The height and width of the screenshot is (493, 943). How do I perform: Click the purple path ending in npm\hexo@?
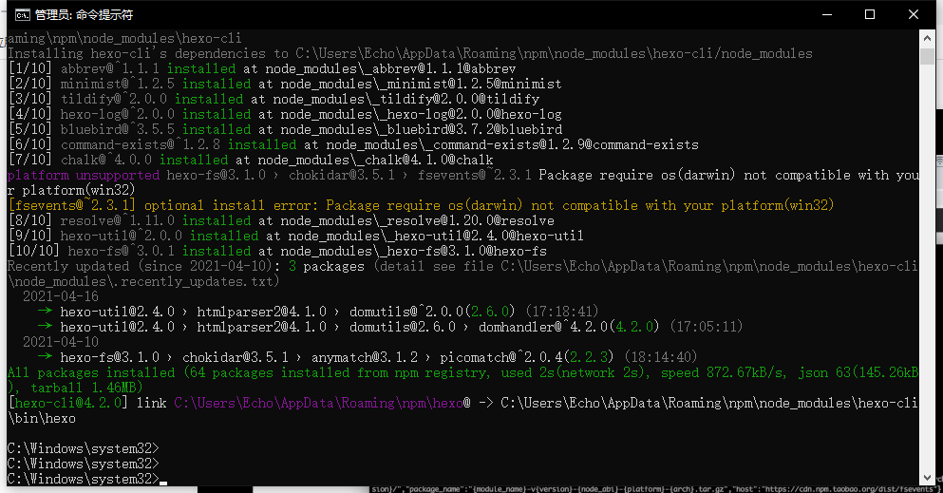(x=322, y=403)
